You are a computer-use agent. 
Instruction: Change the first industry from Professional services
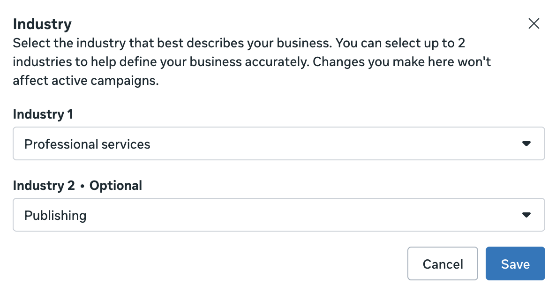[278, 143]
